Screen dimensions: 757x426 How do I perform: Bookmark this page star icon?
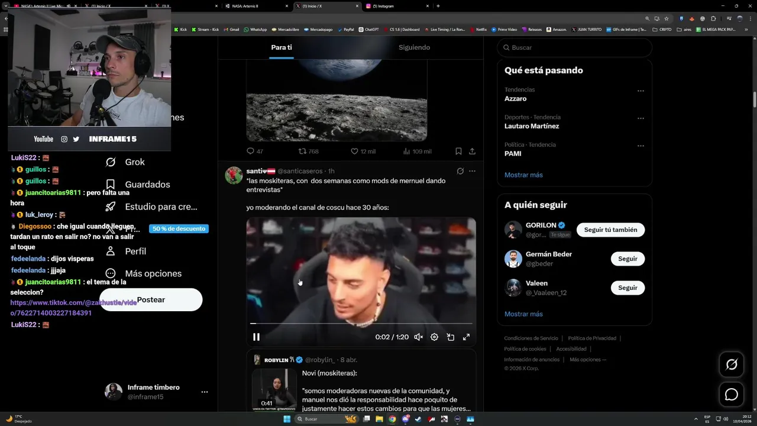point(667,18)
